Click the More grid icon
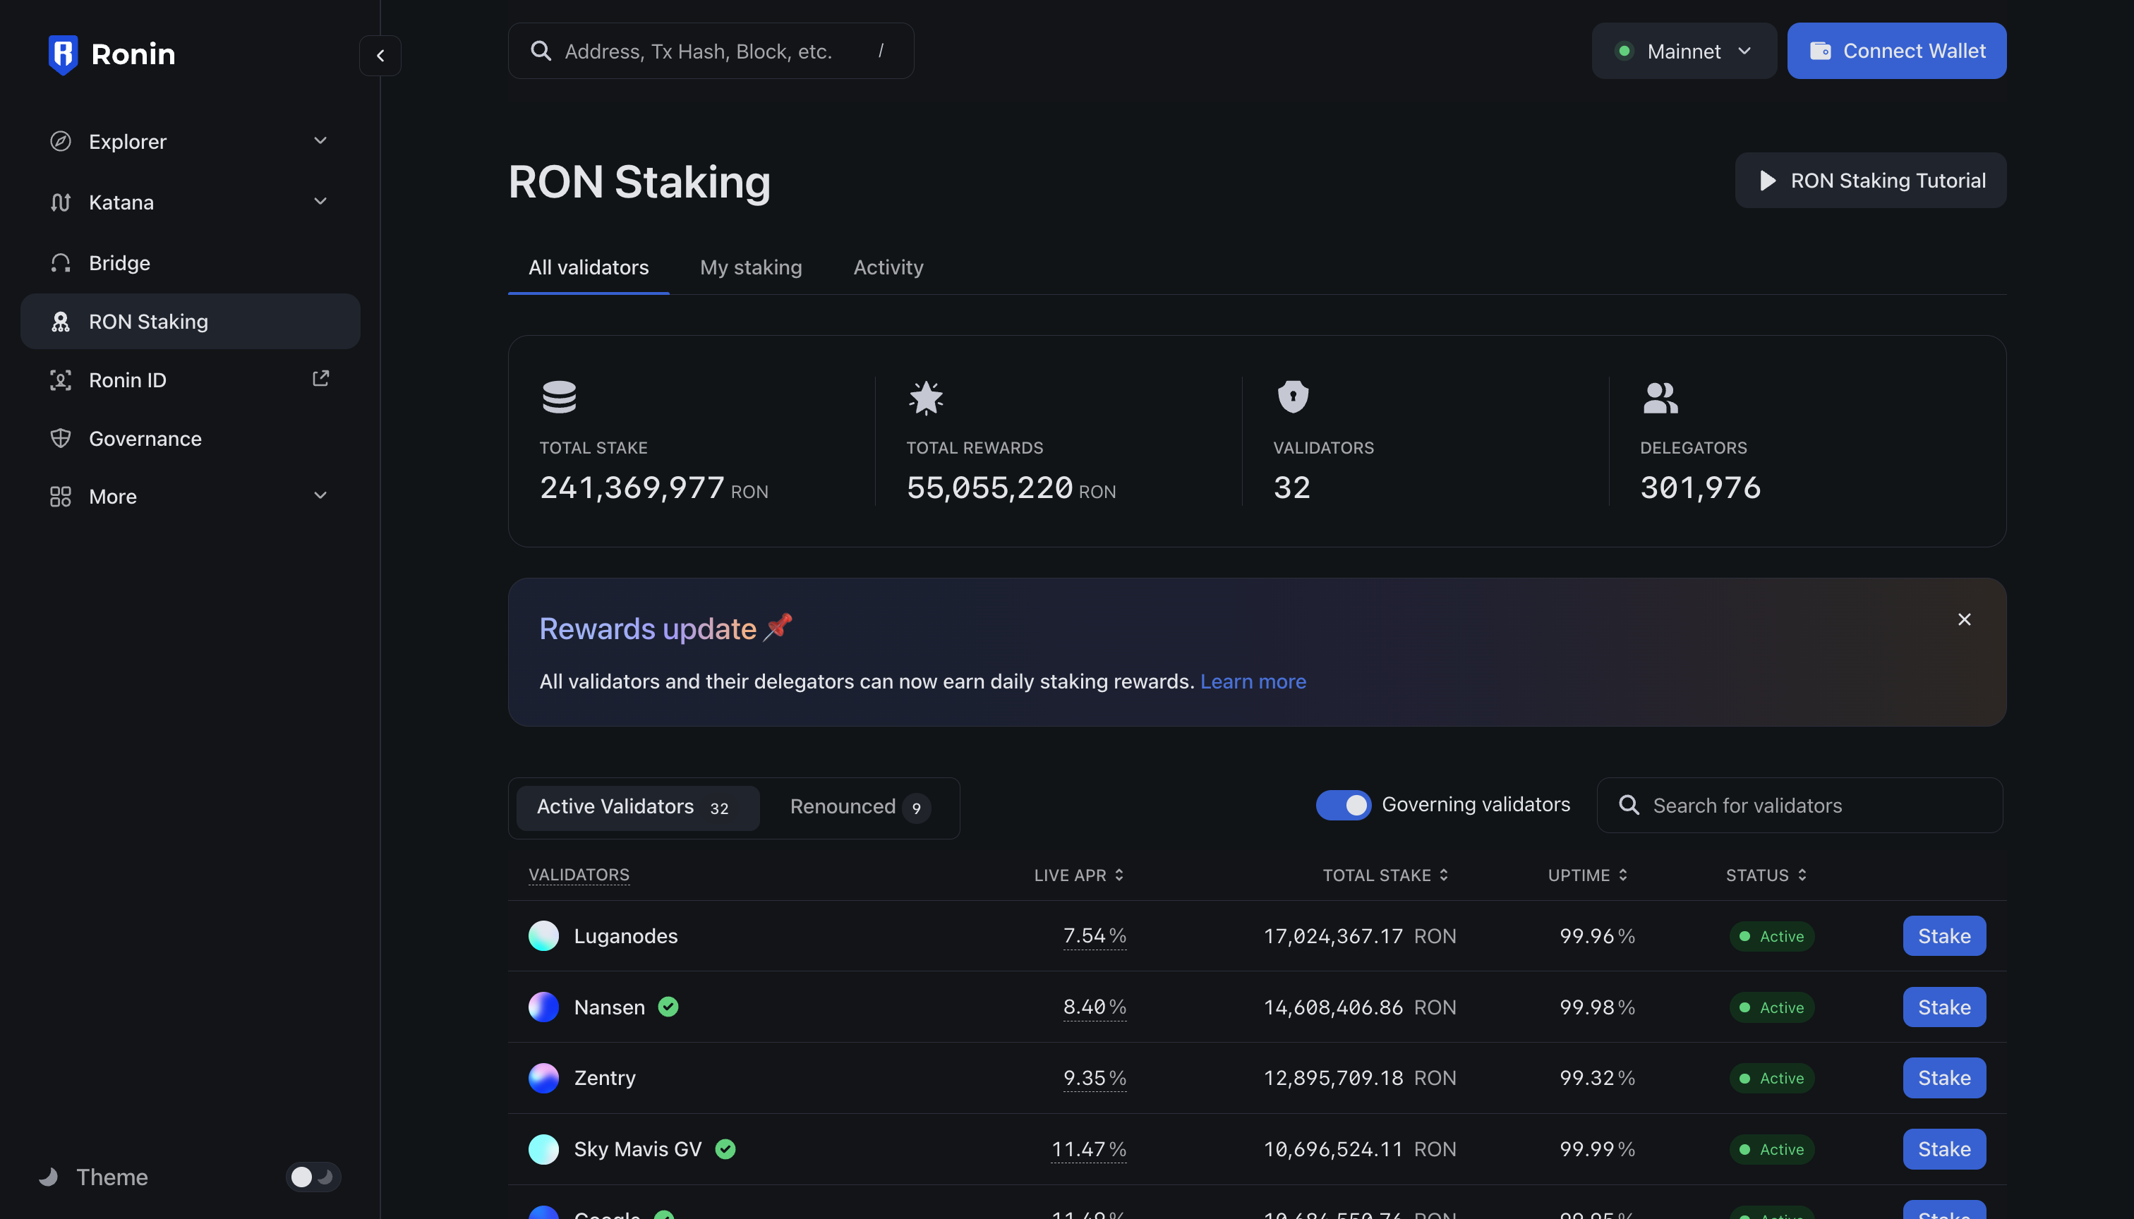The width and height of the screenshot is (2134, 1219). (x=60, y=497)
